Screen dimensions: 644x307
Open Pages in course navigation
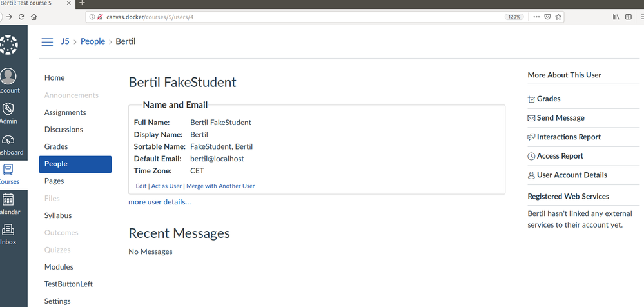coord(54,181)
